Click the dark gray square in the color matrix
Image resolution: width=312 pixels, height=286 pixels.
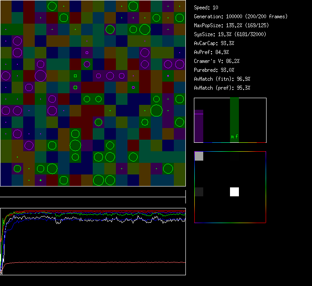click(x=199, y=192)
